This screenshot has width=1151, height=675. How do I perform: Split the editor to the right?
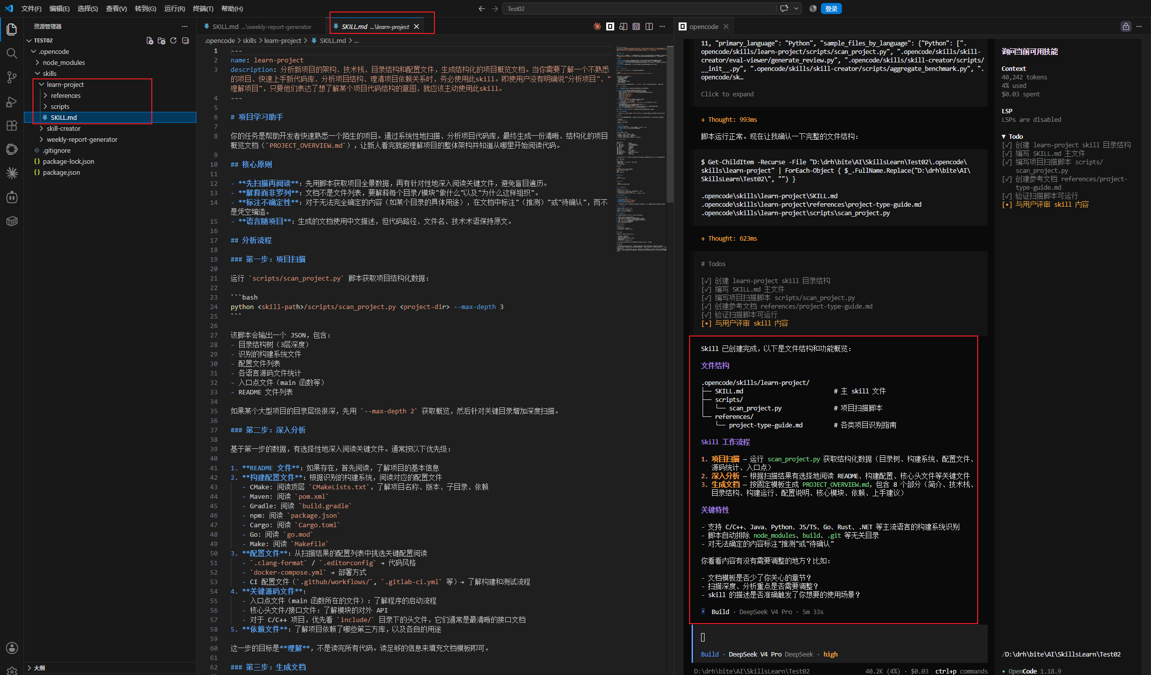[x=649, y=26]
